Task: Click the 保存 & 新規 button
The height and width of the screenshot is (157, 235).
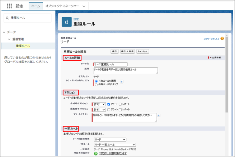Action: point(127,52)
